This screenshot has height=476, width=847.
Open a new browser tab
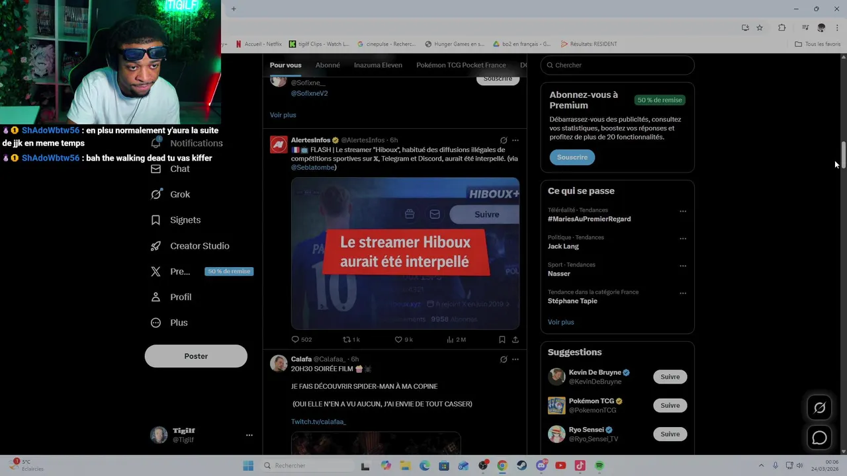click(234, 9)
